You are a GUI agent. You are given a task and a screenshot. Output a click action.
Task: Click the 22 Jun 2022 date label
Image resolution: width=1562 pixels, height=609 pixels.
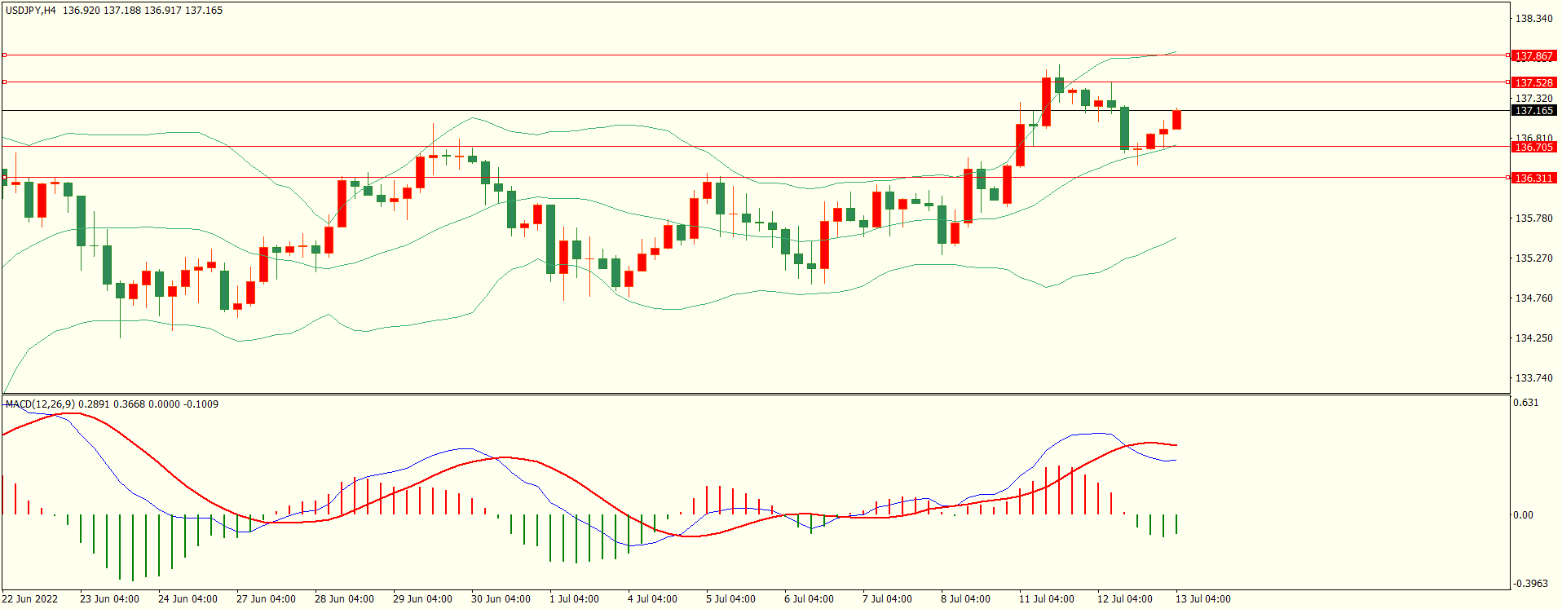pos(30,599)
